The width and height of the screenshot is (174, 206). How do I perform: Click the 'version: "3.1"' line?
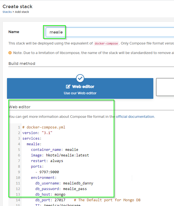click(x=37, y=133)
